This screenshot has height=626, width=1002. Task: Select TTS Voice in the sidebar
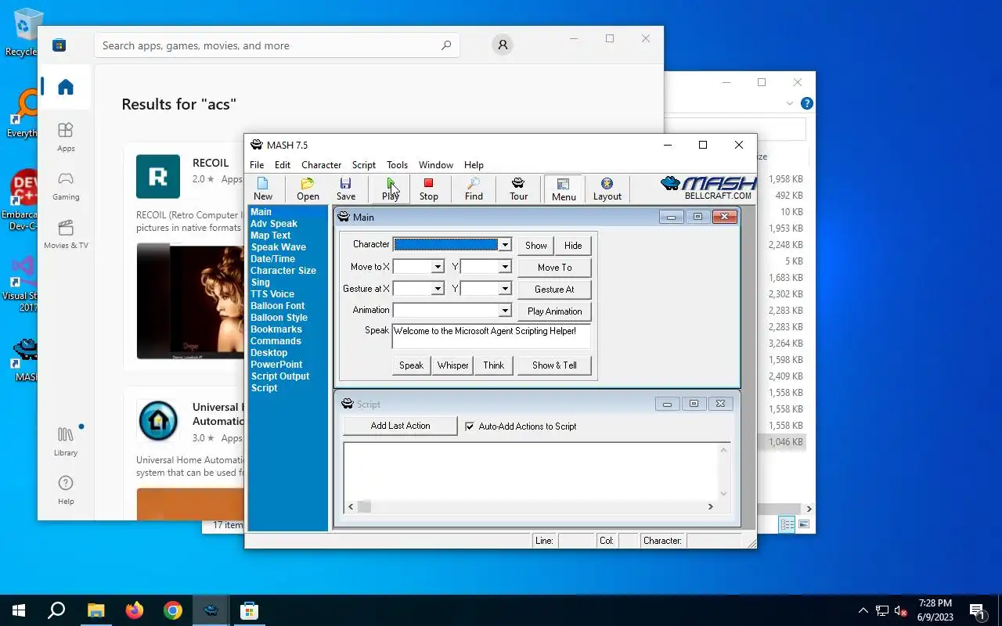pos(272,294)
